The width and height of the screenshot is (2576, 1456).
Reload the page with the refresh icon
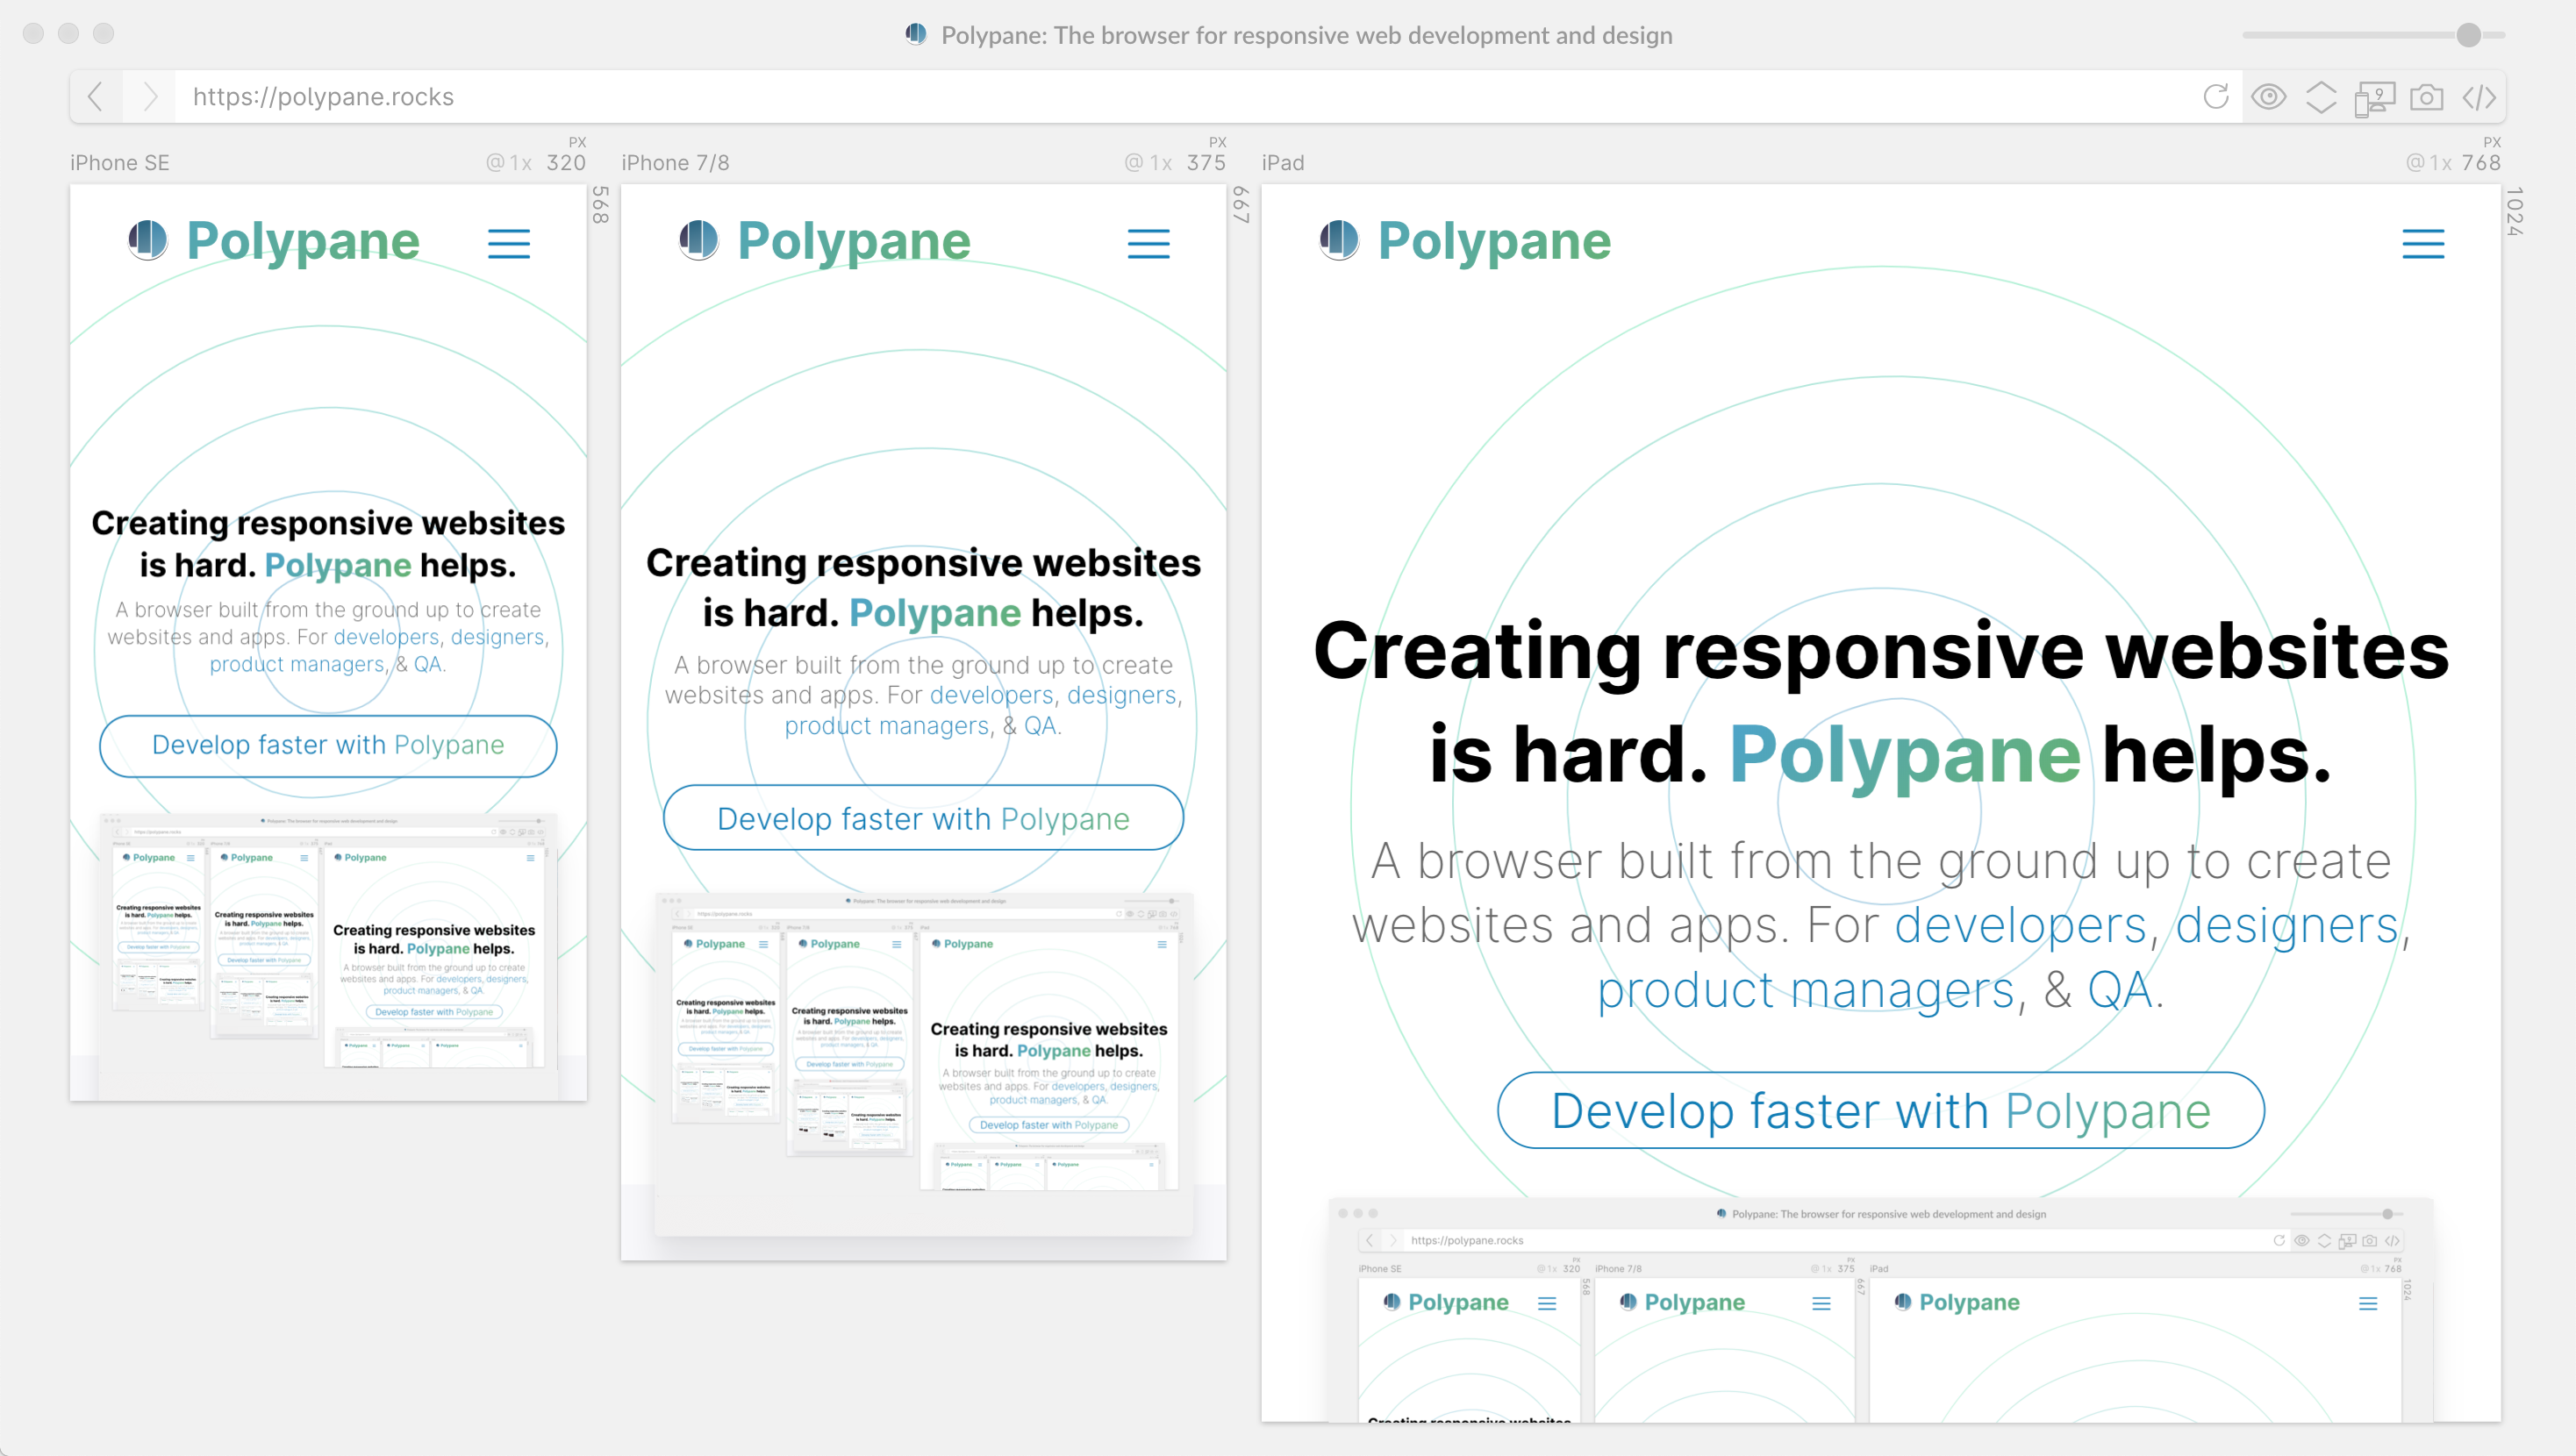pos(2216,97)
